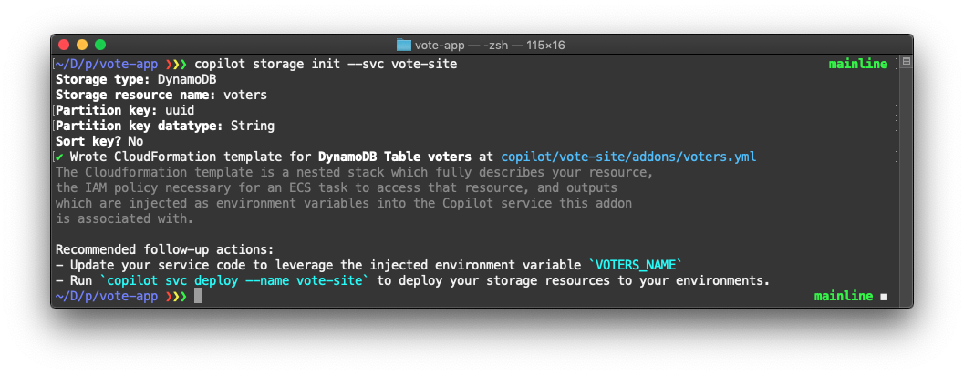
Task: Click the alternate screen scroll icon at top right
Action: tap(907, 62)
